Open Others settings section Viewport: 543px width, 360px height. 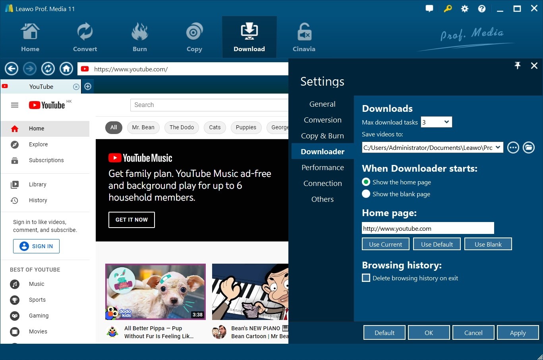tap(323, 199)
